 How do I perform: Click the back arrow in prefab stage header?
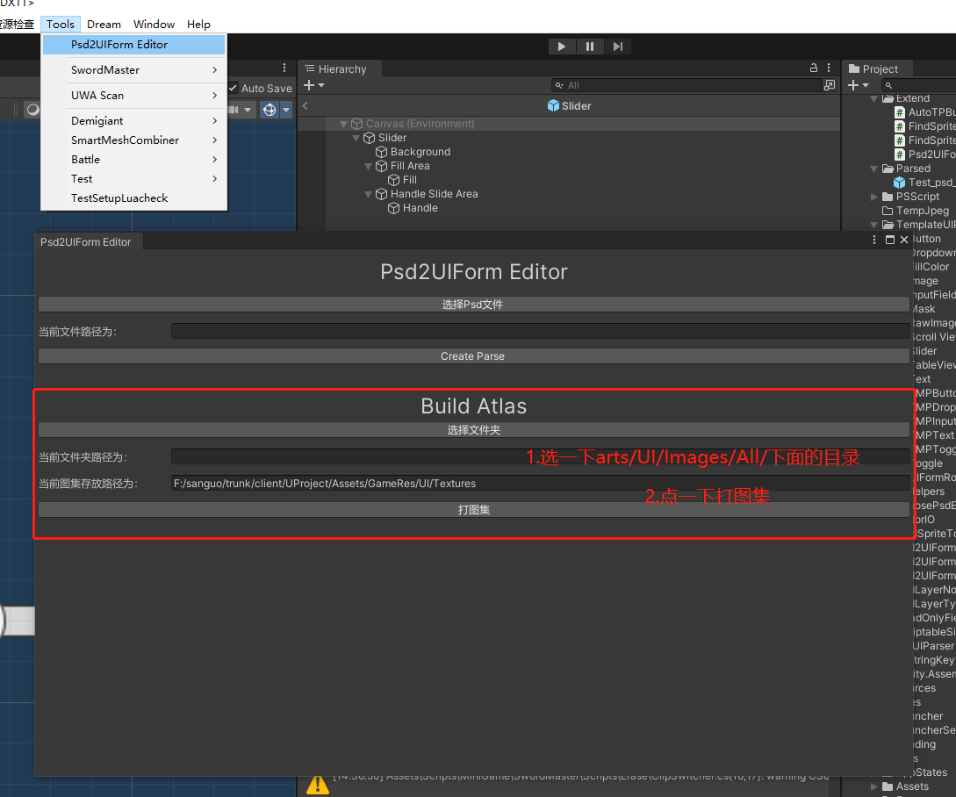pos(305,105)
